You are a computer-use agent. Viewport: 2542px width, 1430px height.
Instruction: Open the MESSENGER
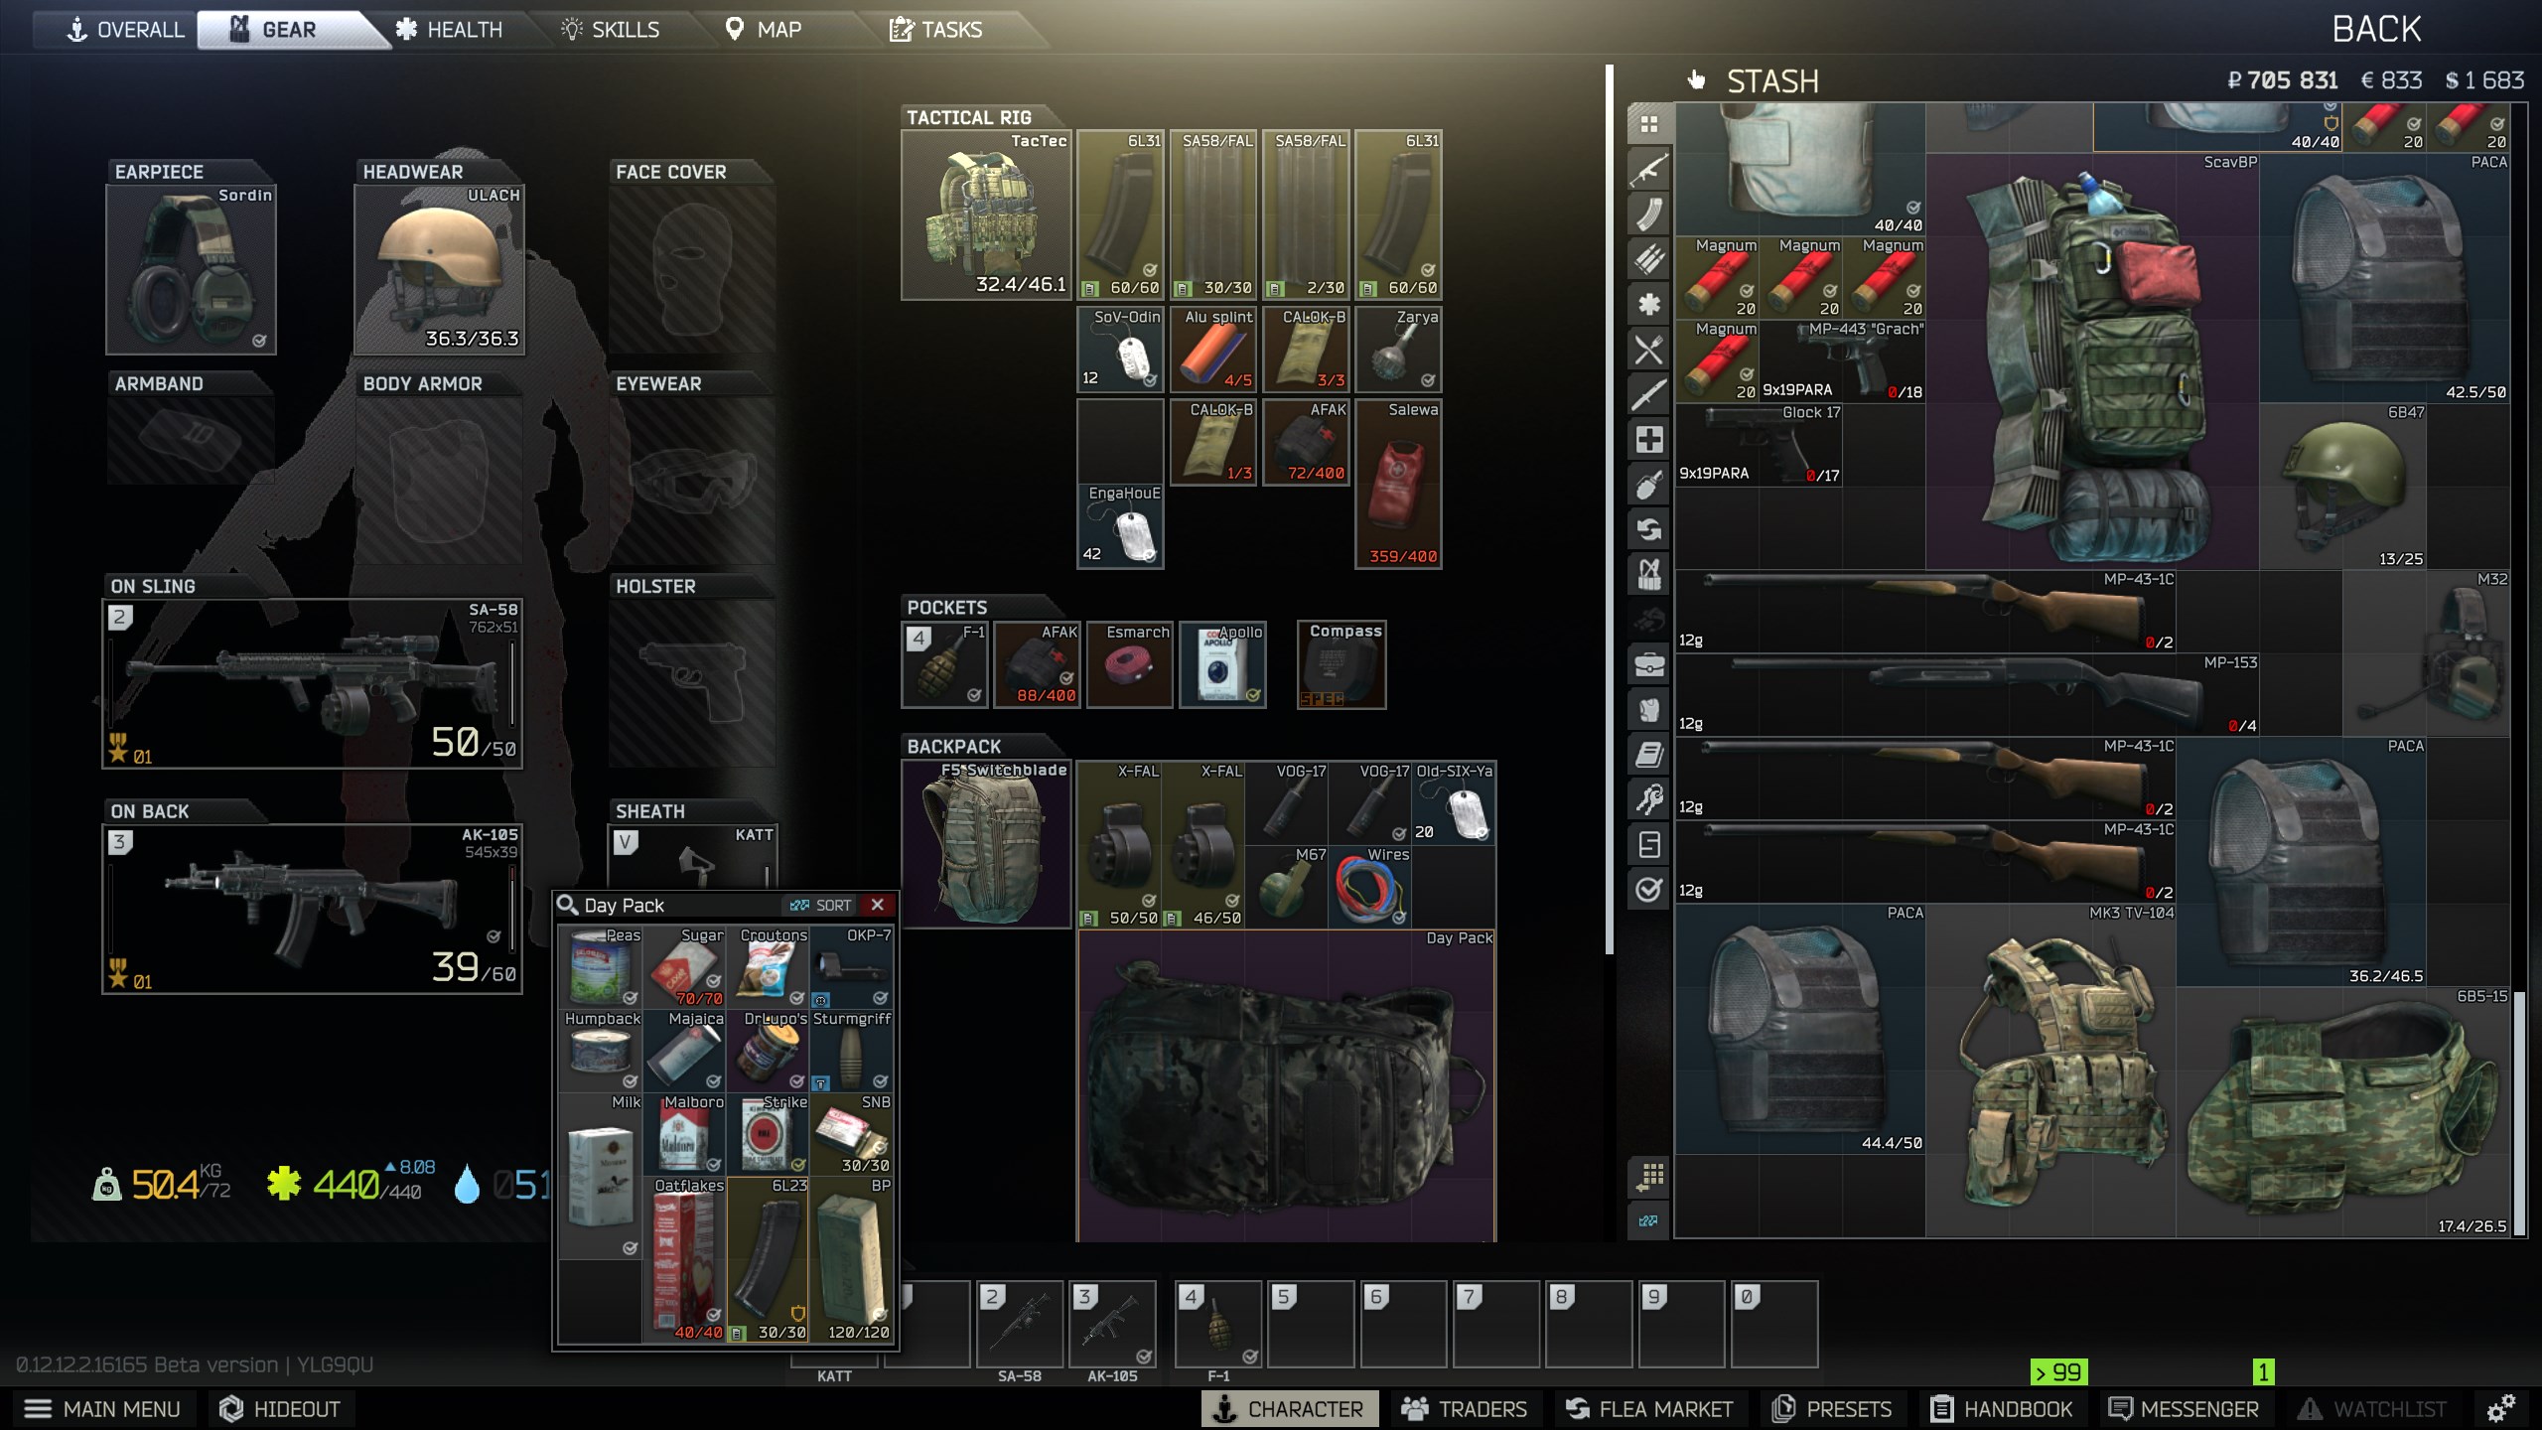pyautogui.click(x=2183, y=1409)
